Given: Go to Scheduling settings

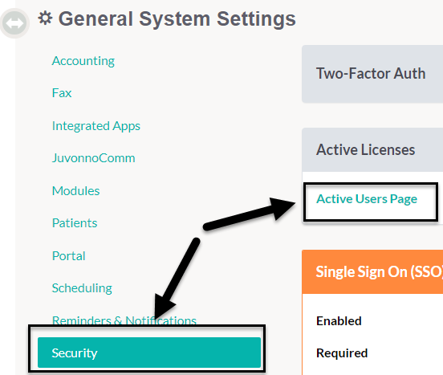Looking at the screenshot, I should (x=82, y=288).
